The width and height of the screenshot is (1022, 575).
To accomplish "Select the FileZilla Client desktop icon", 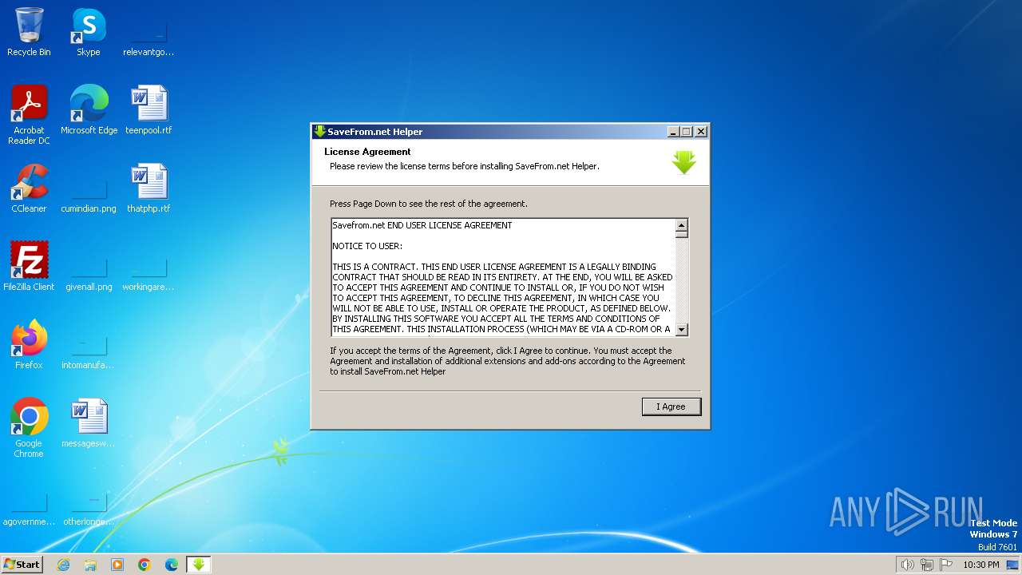I will click(x=29, y=267).
